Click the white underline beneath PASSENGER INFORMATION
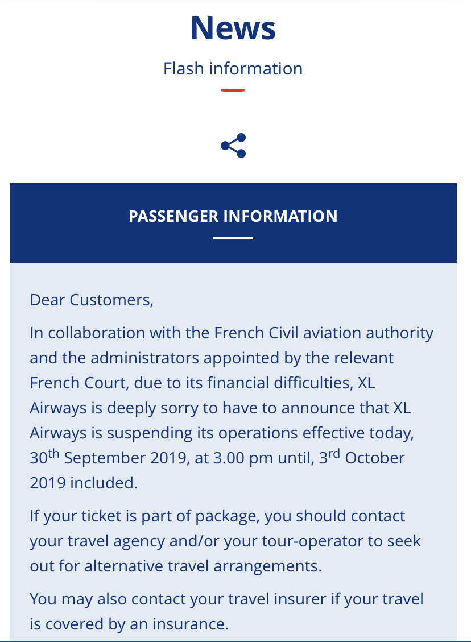471x642 pixels. coord(233,238)
